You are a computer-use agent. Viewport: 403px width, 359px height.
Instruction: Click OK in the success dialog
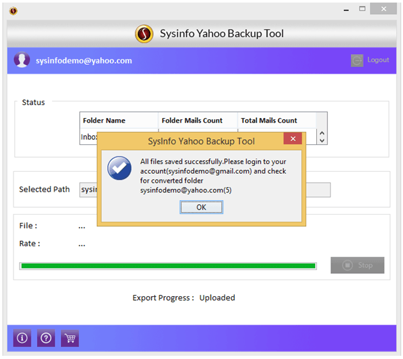coord(201,207)
